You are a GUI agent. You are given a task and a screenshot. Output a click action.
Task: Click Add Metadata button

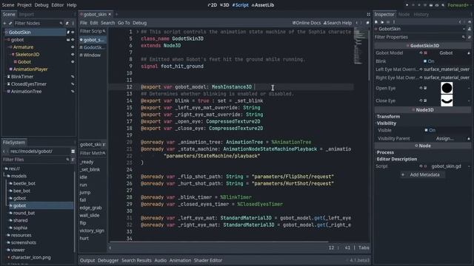[422, 175]
